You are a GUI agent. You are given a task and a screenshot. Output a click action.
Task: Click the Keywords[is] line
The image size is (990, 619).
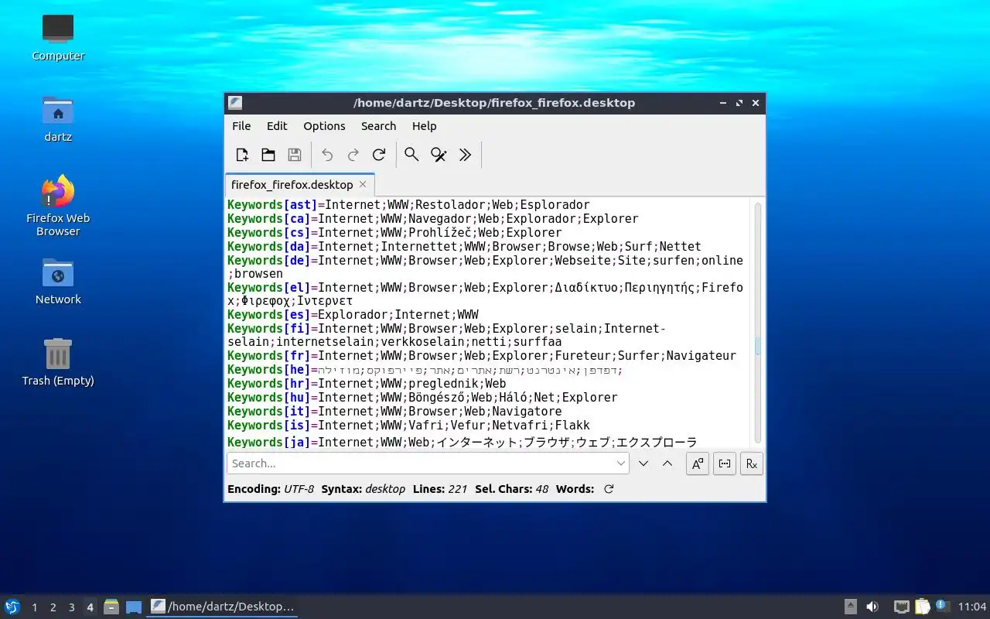pos(408,426)
